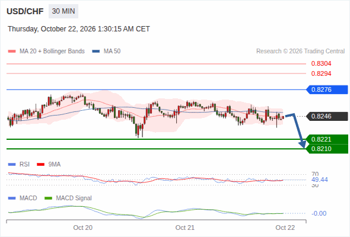Click the RSI legend label
The height and width of the screenshot is (237, 350).
point(24,165)
